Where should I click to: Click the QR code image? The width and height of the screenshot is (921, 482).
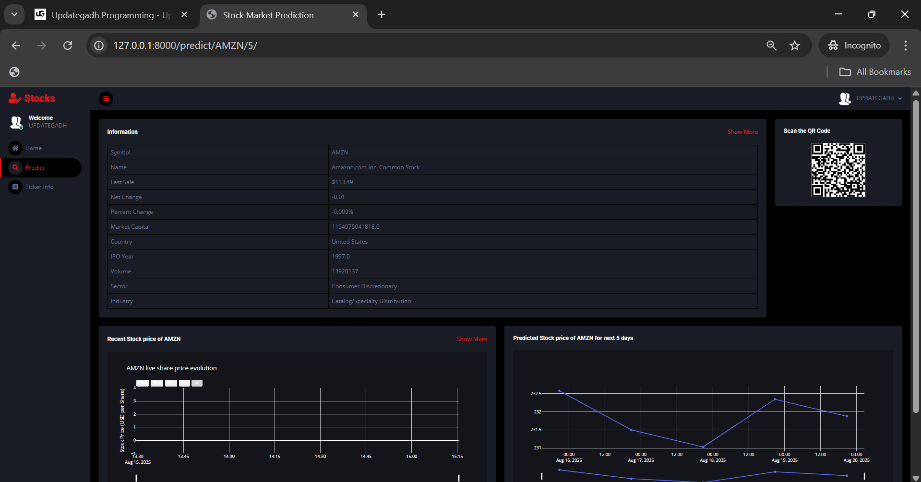[x=838, y=170]
